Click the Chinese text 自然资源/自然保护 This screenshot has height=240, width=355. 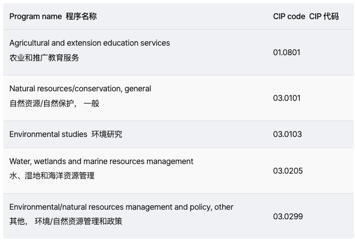pyautogui.click(x=40, y=104)
